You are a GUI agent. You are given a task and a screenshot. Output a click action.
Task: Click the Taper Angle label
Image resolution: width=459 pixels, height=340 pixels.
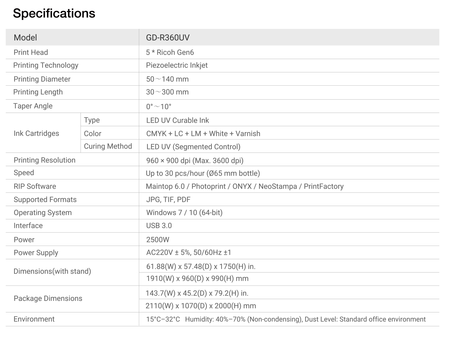33,106
